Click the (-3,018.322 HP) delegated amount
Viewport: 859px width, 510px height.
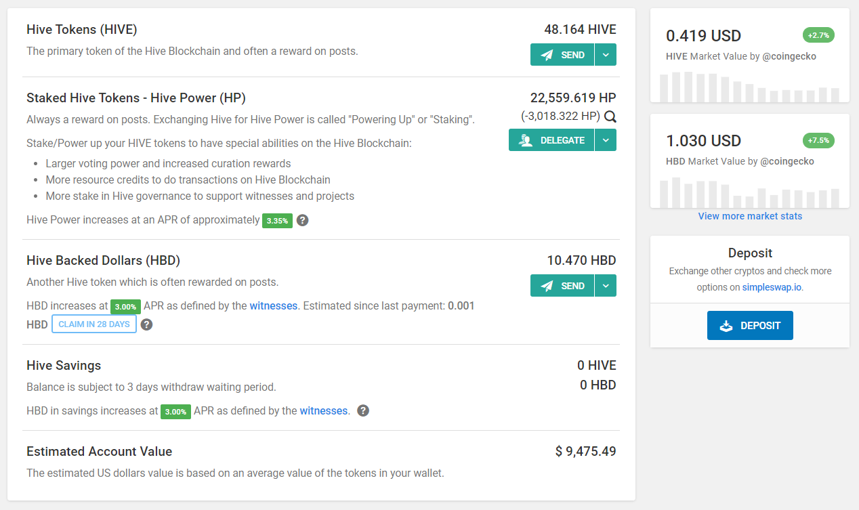coord(560,116)
